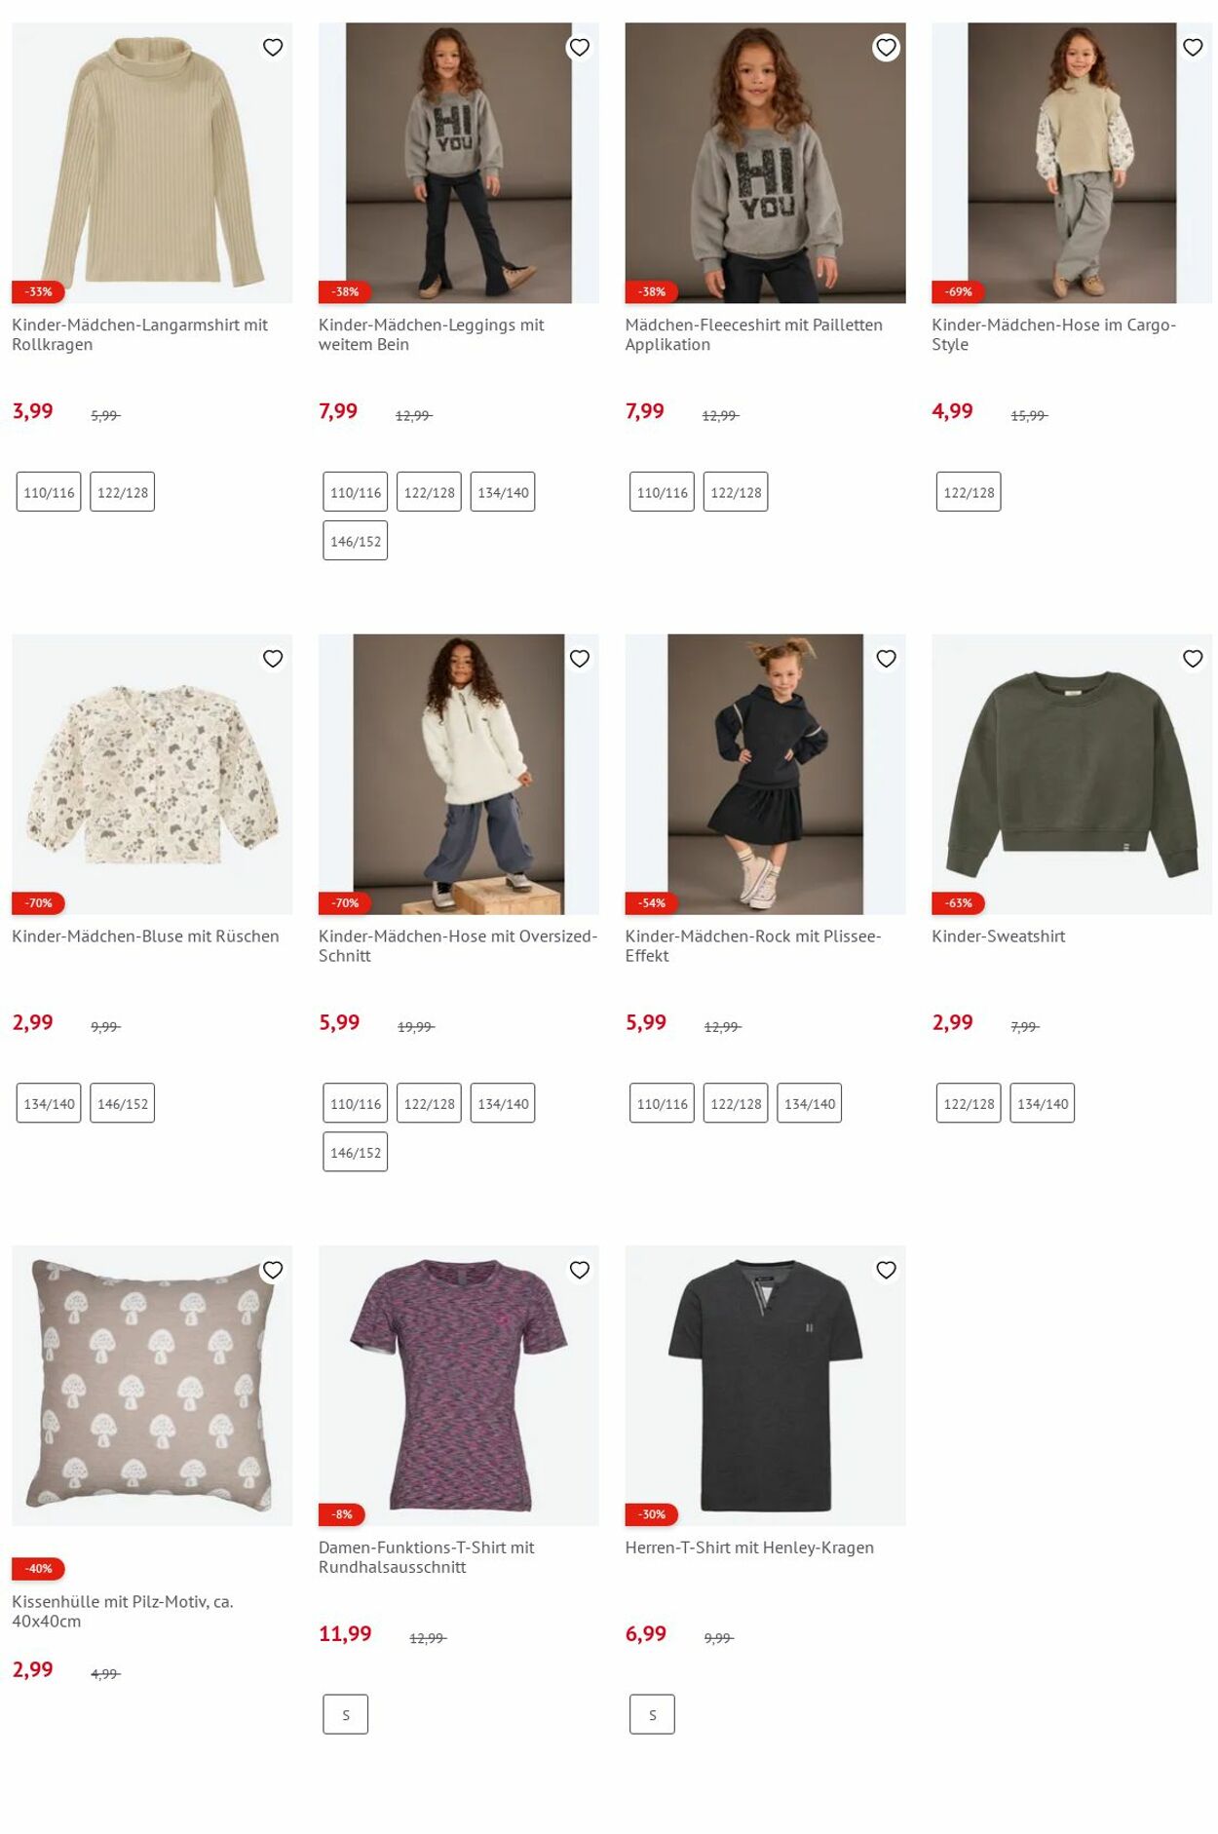The width and height of the screenshot is (1218, 1834).
Task: Add Kinder-Sweatshirt to wishlist heart
Action: [x=1193, y=659]
